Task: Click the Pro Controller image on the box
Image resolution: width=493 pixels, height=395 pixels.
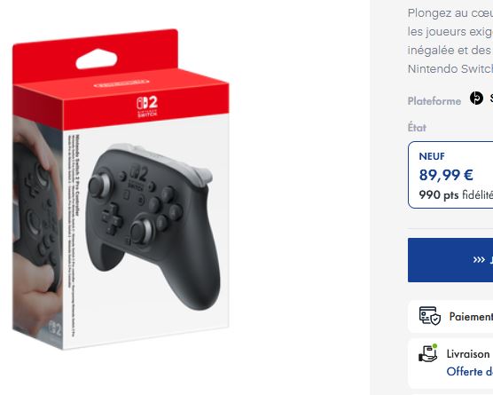Action: 153,226
